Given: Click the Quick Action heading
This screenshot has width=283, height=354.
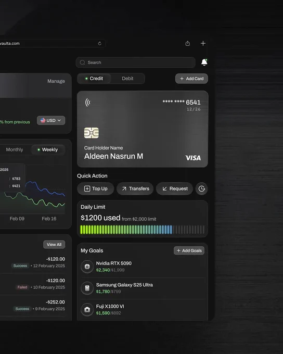Looking at the screenshot, I should click(x=92, y=175).
